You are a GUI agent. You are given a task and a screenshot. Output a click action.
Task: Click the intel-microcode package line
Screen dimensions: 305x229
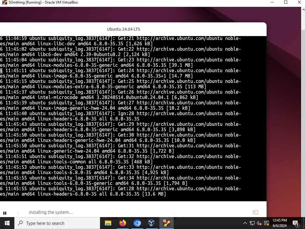click(99, 98)
